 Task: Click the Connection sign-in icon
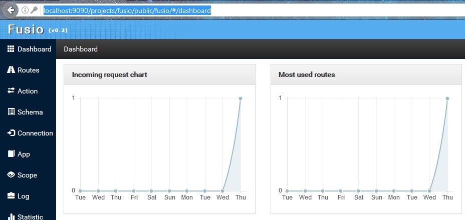[x=11, y=133]
